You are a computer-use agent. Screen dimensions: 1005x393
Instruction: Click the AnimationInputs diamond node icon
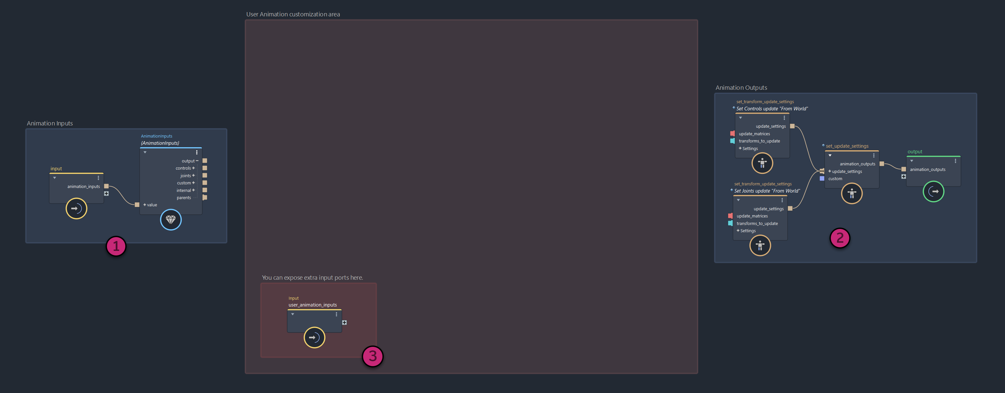click(171, 220)
